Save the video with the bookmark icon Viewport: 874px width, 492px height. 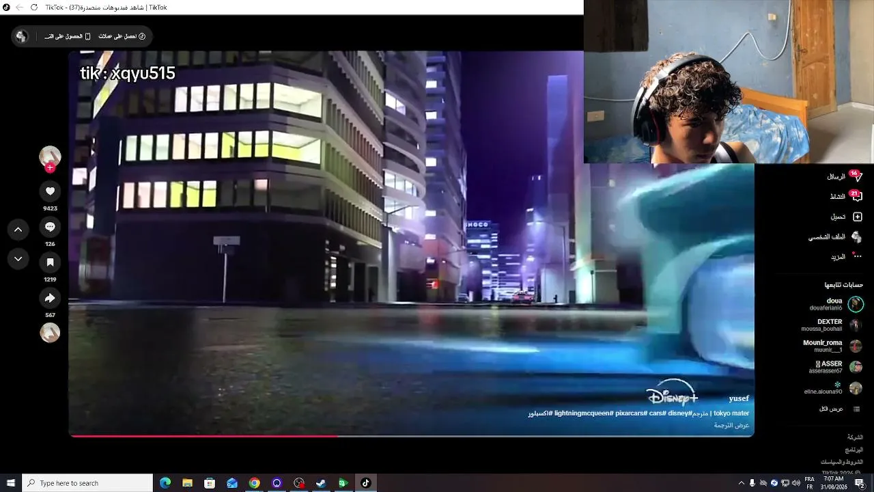coord(50,262)
